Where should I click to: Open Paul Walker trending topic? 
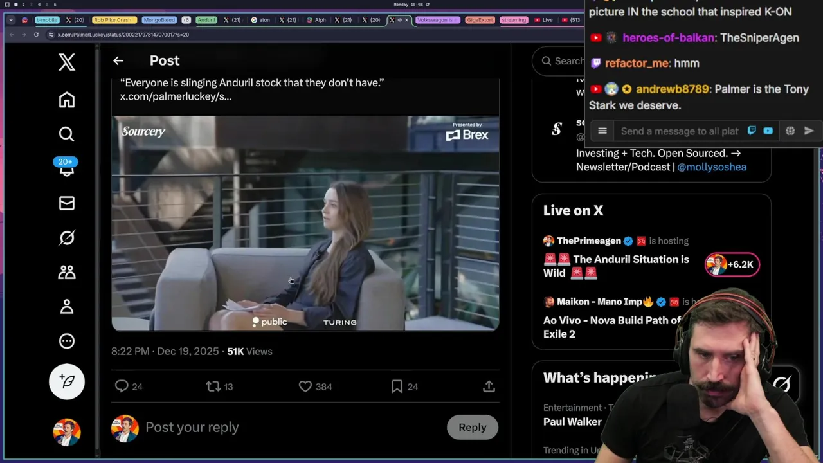click(572, 422)
